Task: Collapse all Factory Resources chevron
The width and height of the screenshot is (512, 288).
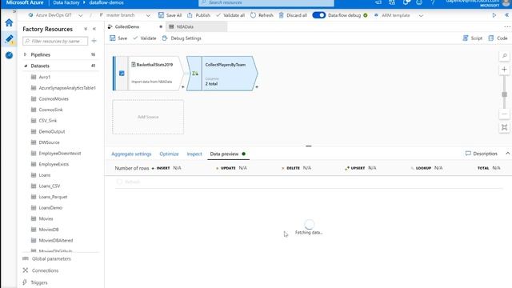Action: pyautogui.click(x=86, y=29)
